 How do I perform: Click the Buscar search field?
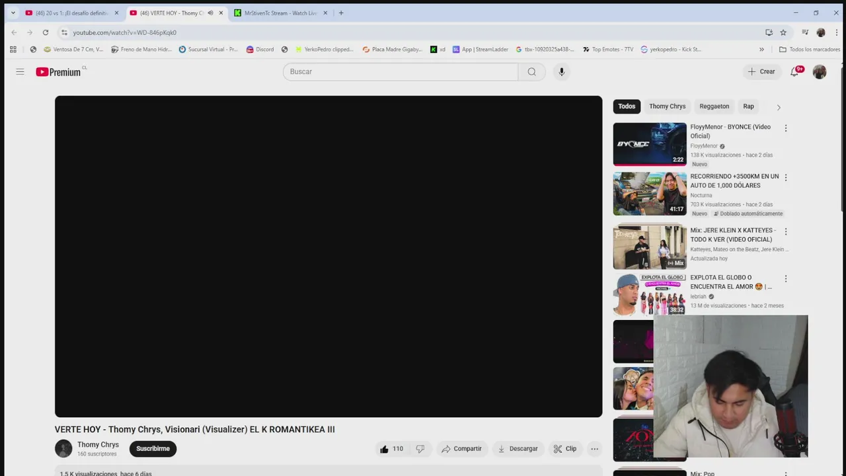click(x=401, y=71)
